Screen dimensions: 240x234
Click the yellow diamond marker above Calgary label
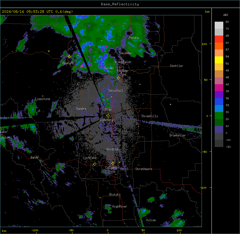113,164
